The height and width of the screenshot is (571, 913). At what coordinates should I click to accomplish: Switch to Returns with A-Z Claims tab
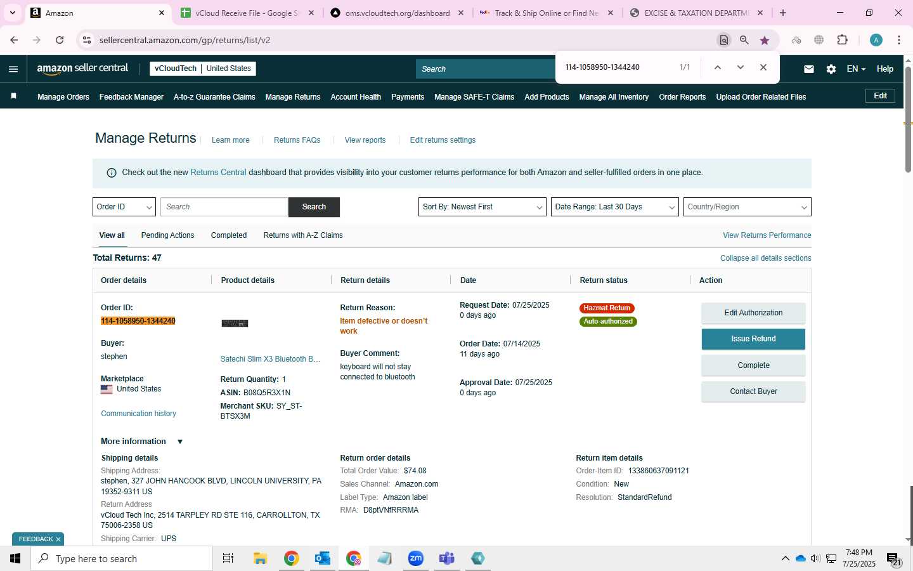pos(303,235)
